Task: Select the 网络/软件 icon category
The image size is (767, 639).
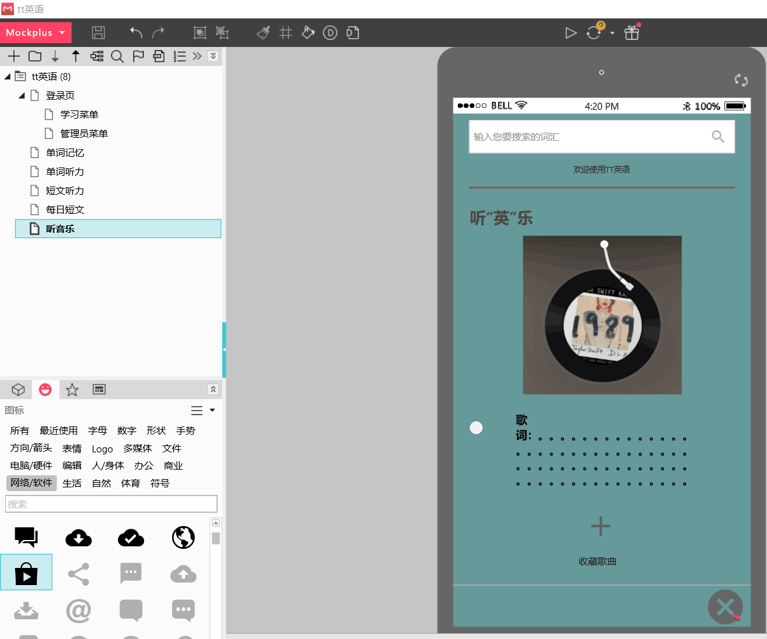Action: [x=32, y=484]
